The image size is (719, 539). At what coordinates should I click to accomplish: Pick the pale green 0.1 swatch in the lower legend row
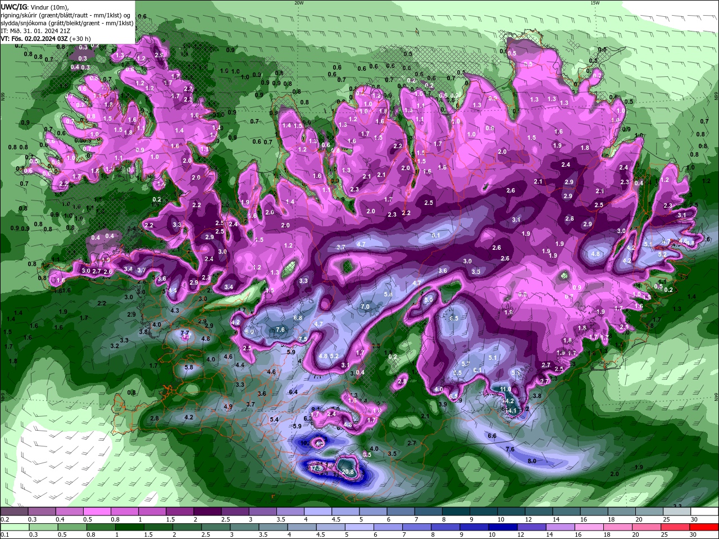pos(15,527)
